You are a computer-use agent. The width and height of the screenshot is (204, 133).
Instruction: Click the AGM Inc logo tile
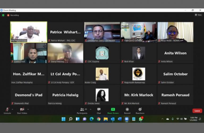[139, 74]
